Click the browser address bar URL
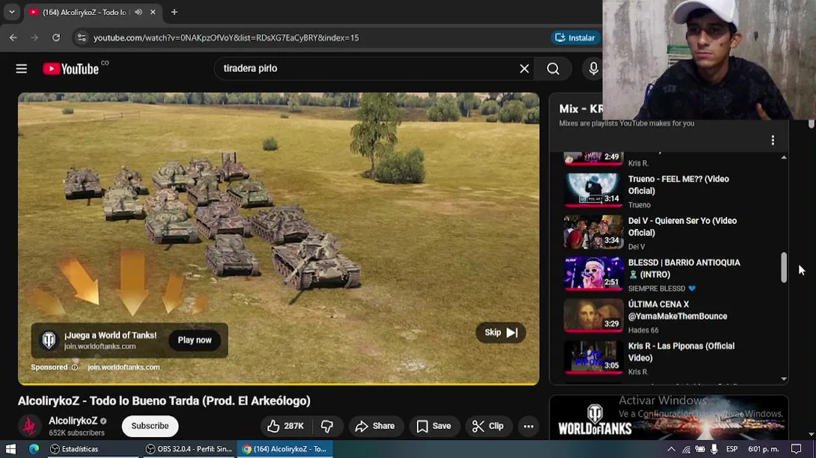This screenshot has height=458, width=816. coord(226,38)
